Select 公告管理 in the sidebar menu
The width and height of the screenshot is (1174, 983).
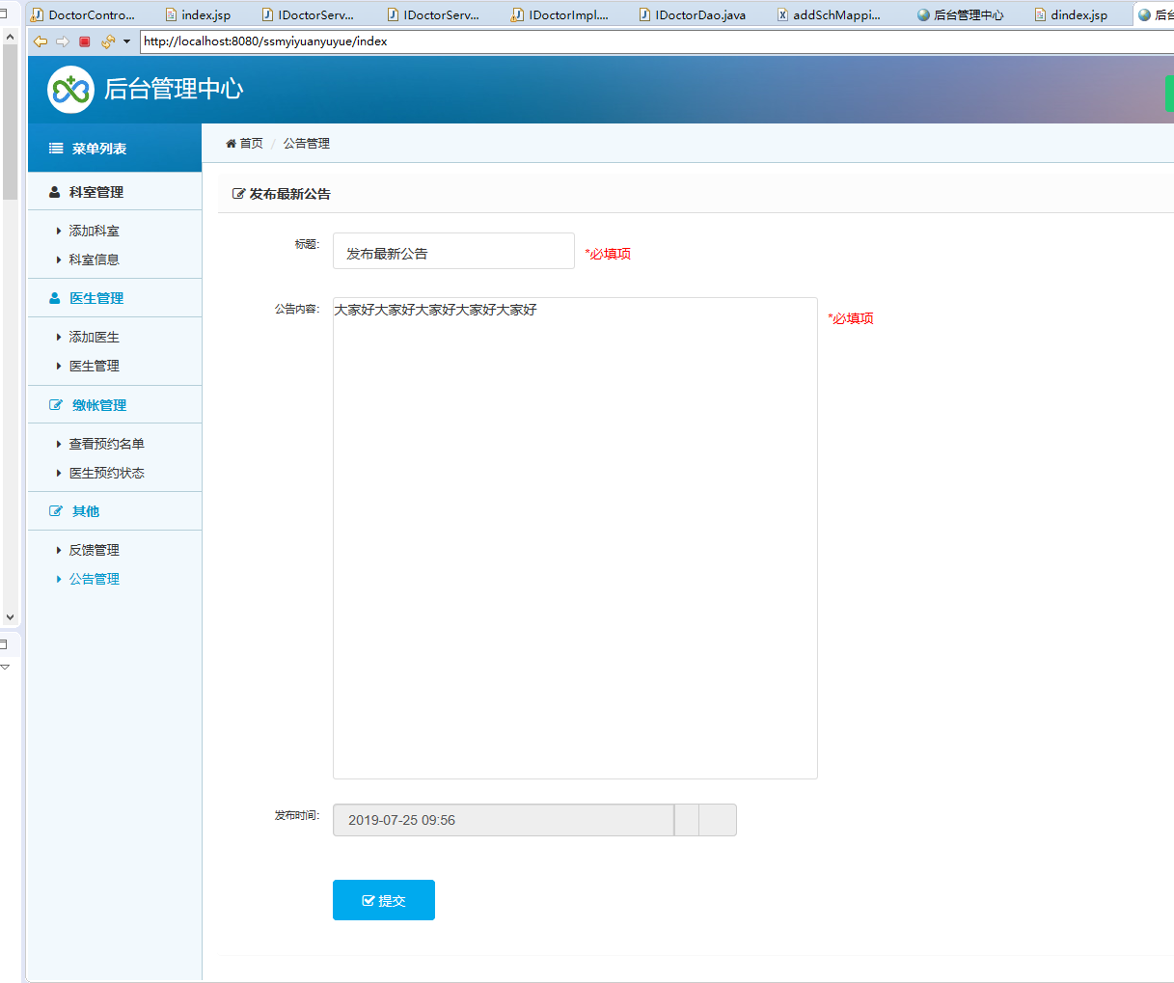95,578
